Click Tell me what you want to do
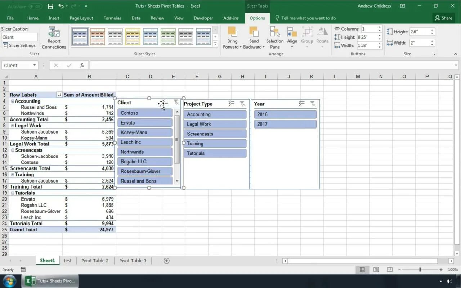Viewport: 461px width, 288px height. [305, 18]
